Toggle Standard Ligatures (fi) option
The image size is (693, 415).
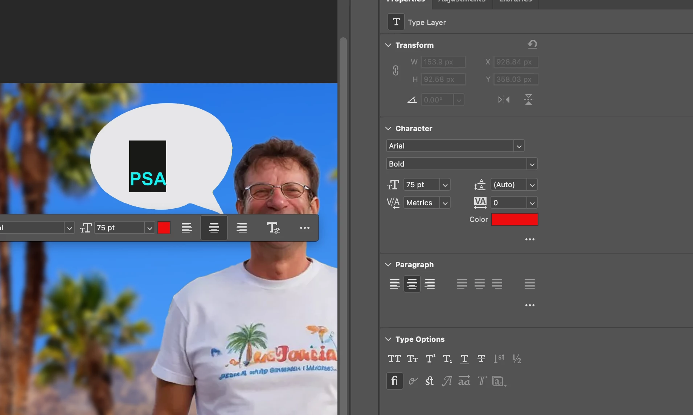[x=395, y=381]
